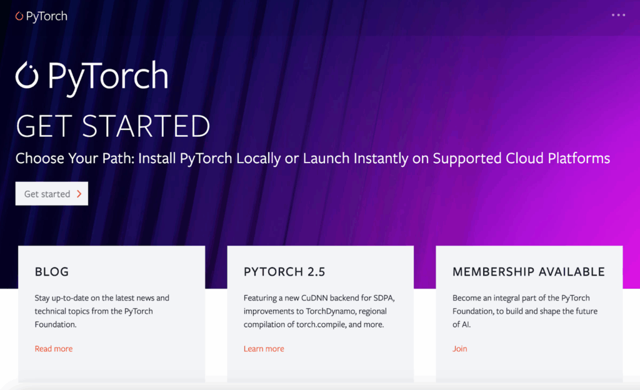Image resolution: width=640 pixels, height=390 pixels.
Task: Click the large PyTorch flame logo icon
Action: point(27,74)
